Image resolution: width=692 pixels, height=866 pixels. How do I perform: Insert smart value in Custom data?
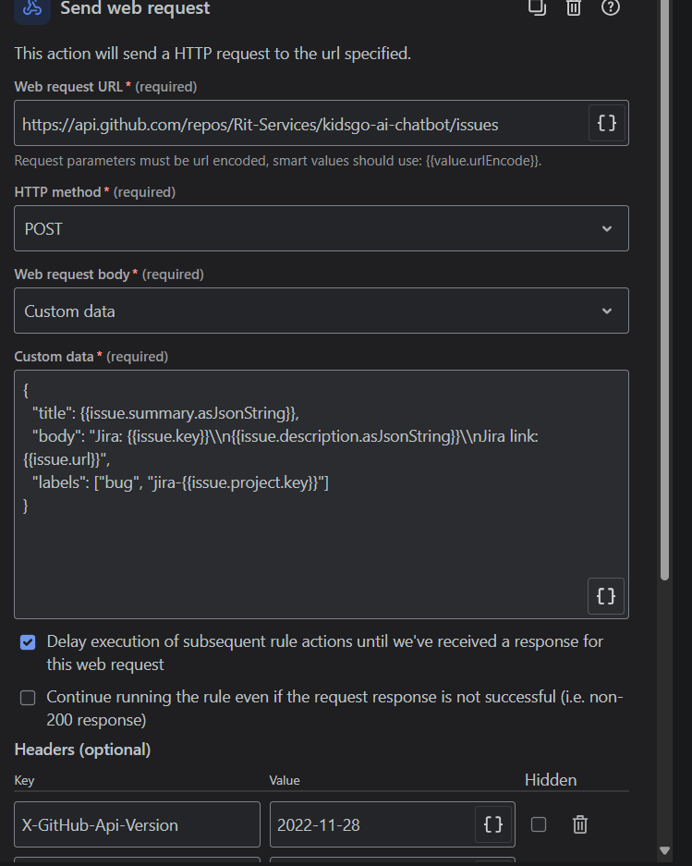click(606, 596)
